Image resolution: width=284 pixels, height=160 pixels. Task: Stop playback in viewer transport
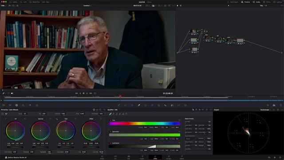point(83,93)
